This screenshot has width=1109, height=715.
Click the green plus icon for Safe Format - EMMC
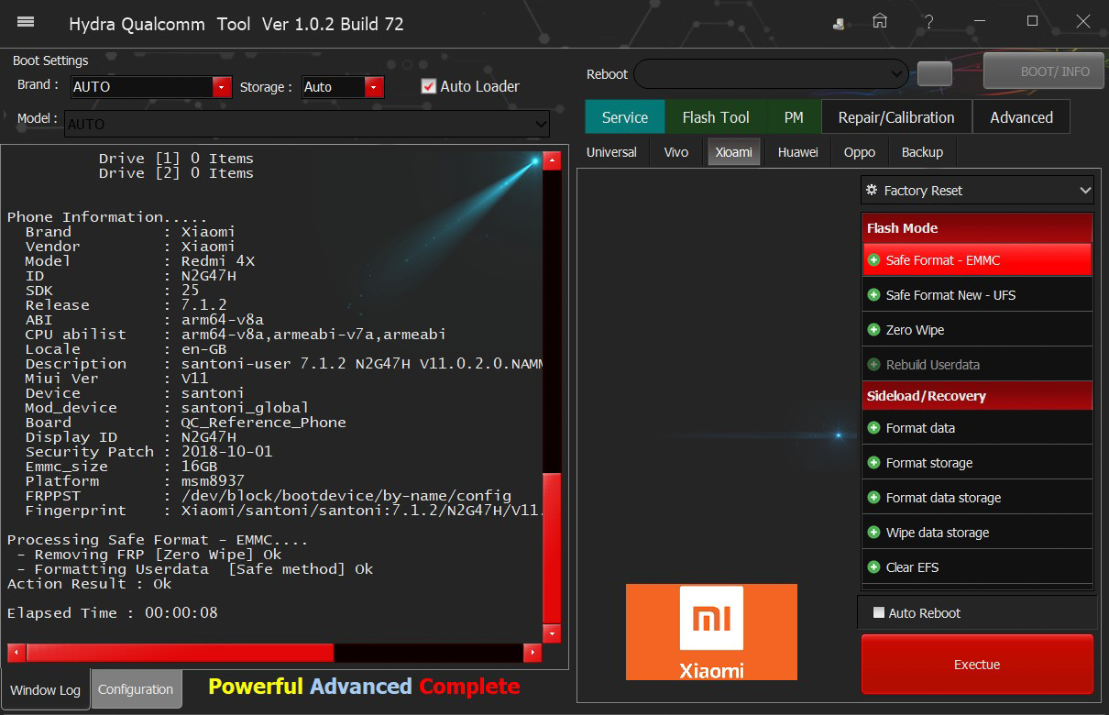[x=873, y=260]
